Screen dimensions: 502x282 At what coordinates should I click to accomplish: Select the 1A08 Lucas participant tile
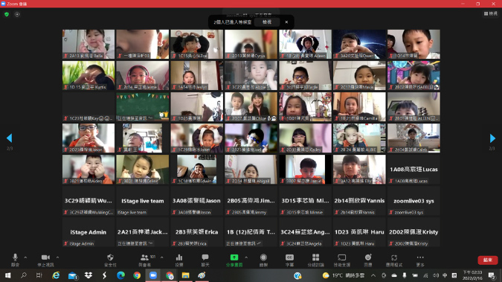[x=413, y=170]
